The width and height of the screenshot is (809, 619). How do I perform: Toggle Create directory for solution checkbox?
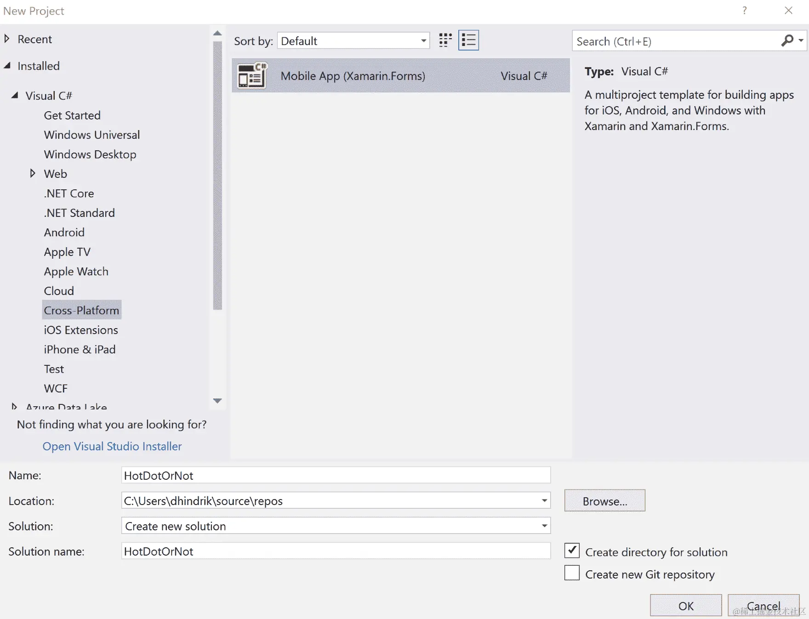pyautogui.click(x=572, y=551)
